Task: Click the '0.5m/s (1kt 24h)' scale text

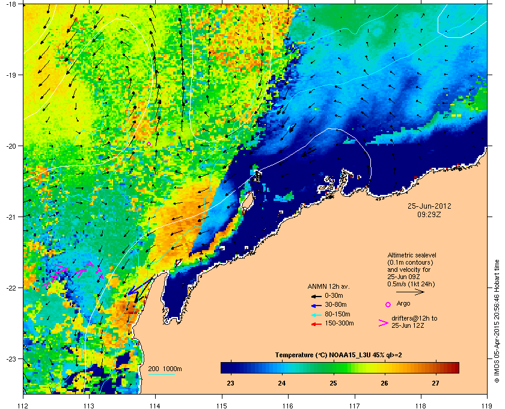Action: point(411,284)
